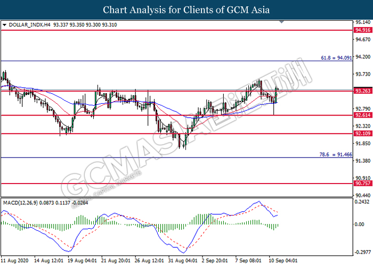Click the 11 Aug 2020 date label
This screenshot has height=266, width=373.
pos(15,261)
